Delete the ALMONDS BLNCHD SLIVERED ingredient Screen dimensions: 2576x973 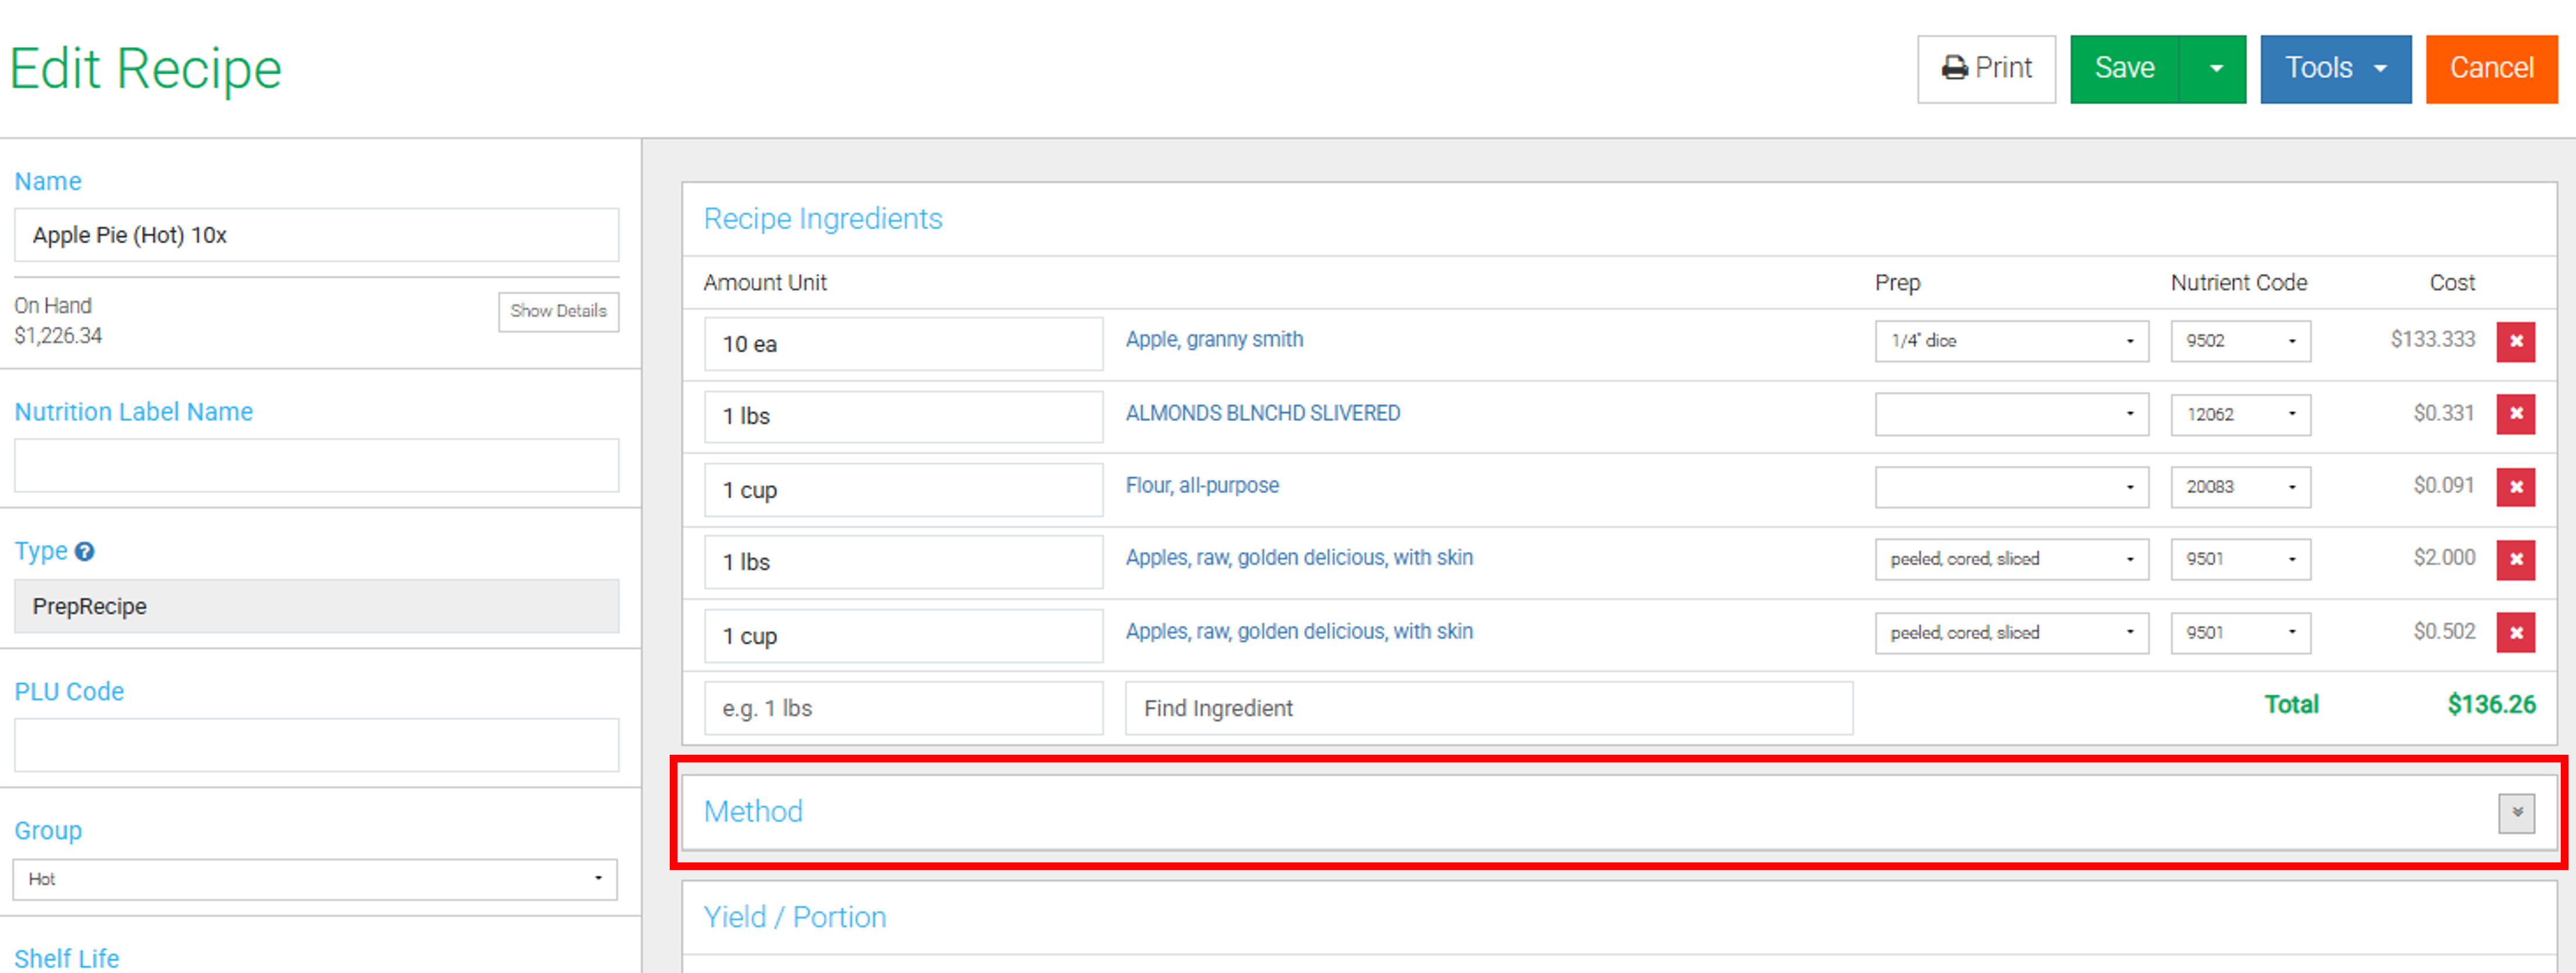2515,414
